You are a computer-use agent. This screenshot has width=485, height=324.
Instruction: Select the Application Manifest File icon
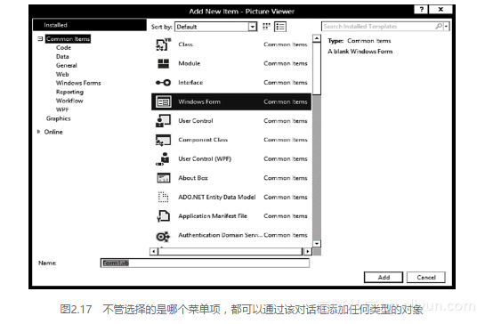pos(163,216)
